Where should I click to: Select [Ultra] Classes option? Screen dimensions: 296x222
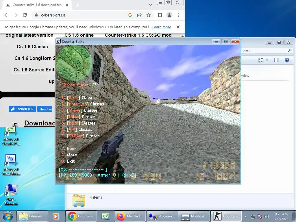(x=79, y=117)
